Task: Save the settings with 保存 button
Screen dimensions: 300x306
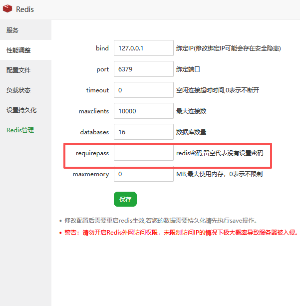Action: 125,199
